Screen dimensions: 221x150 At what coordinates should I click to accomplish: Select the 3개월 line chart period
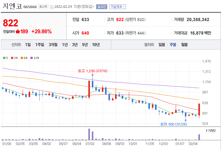click(53, 45)
